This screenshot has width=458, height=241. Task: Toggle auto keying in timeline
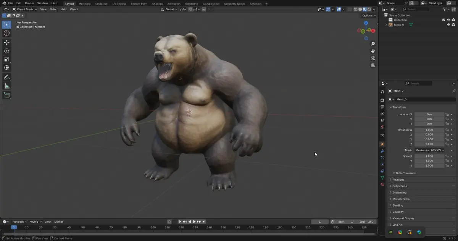(169, 222)
